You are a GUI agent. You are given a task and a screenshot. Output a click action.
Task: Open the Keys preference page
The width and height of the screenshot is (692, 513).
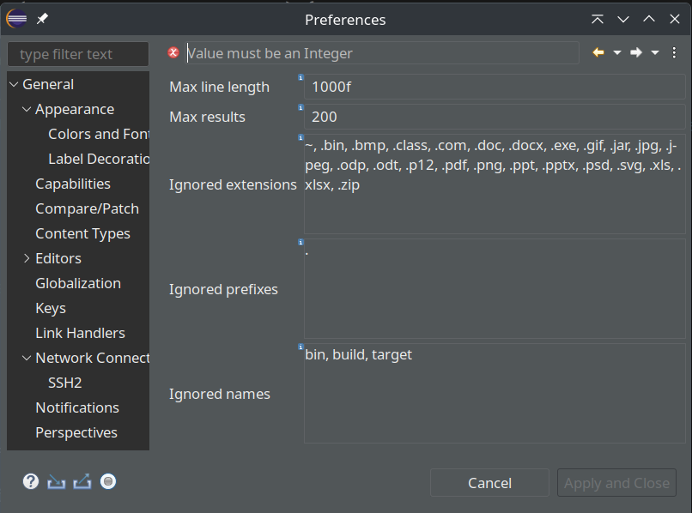[51, 308]
